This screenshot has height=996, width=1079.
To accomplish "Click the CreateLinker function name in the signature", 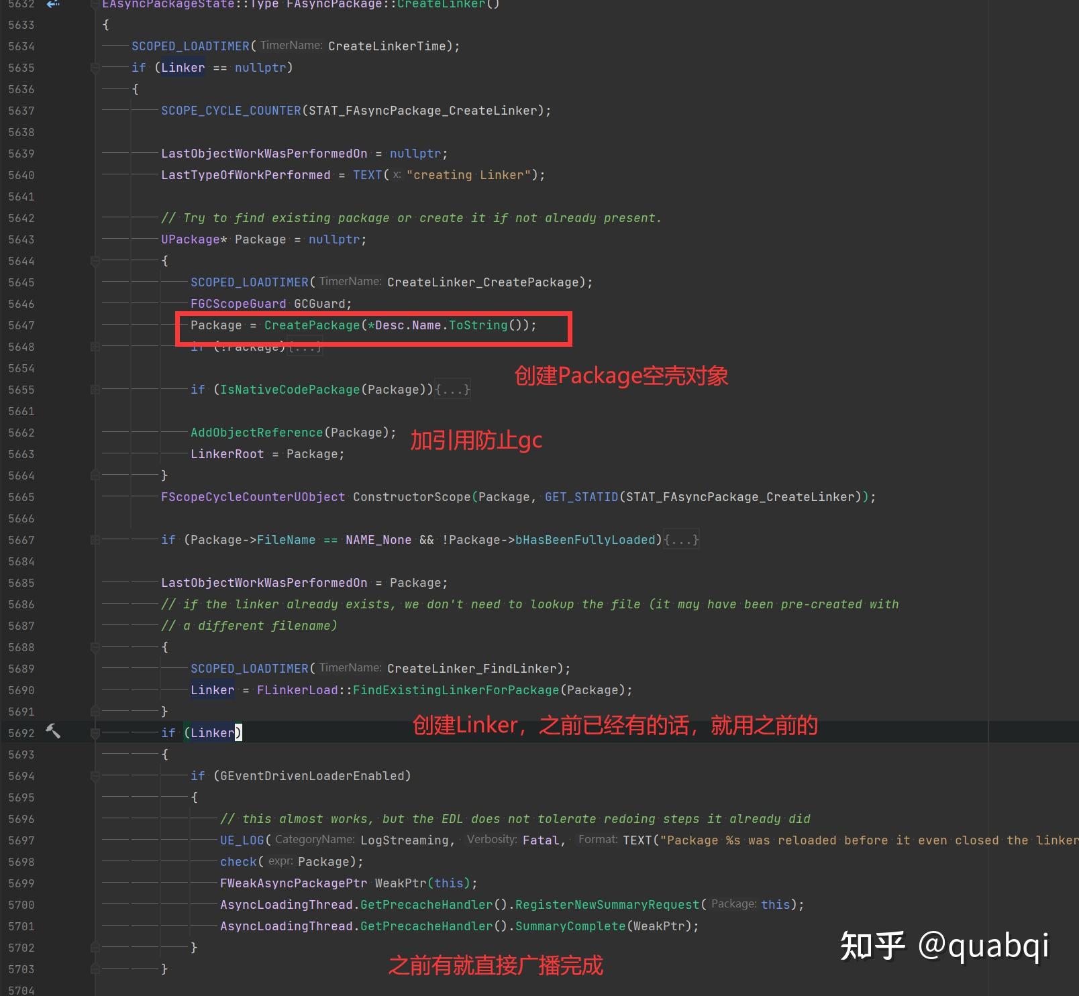I will pyautogui.click(x=442, y=5).
